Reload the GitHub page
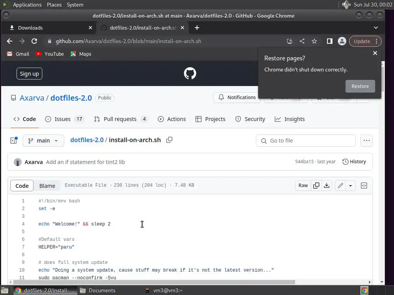Screen dimensions: 394x295 [34, 41]
